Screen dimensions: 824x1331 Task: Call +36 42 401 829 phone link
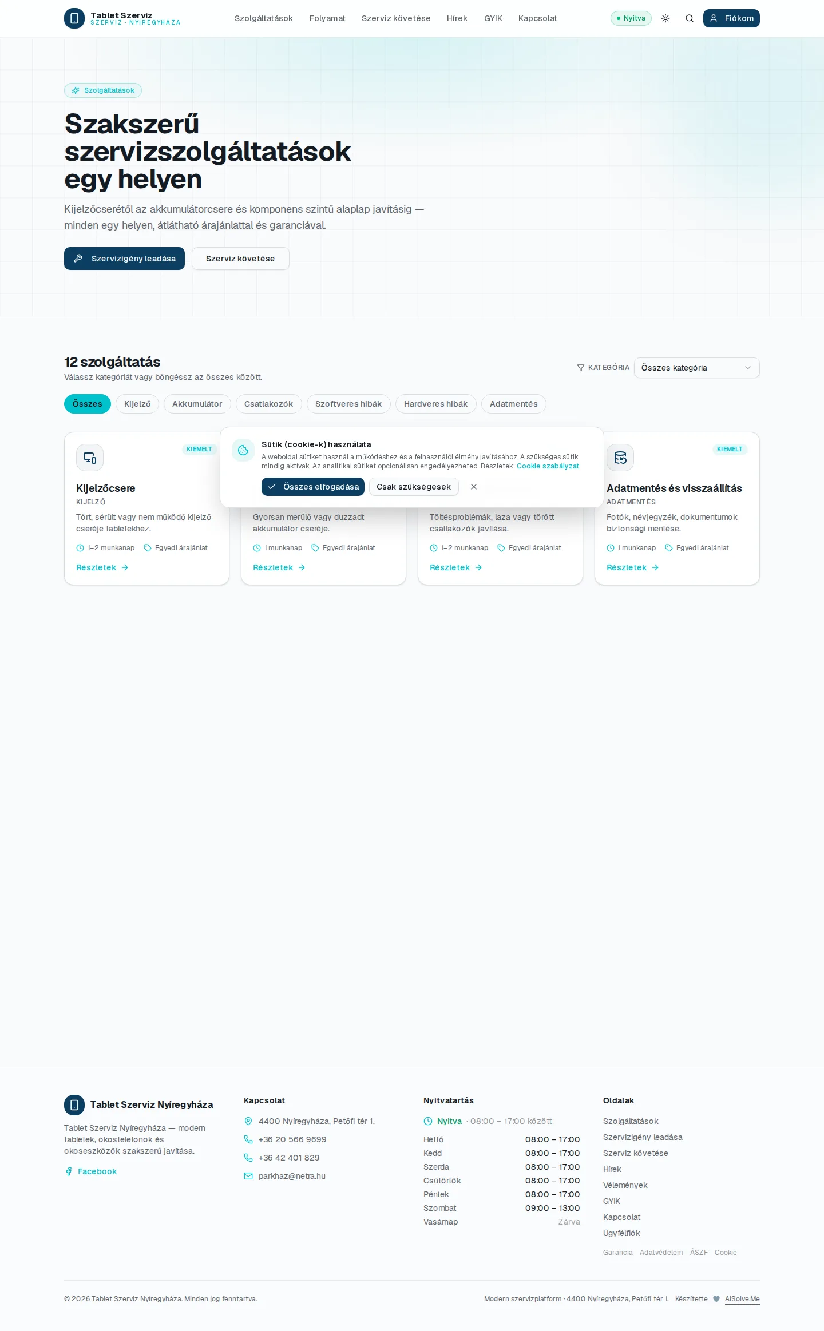pyautogui.click(x=289, y=1158)
